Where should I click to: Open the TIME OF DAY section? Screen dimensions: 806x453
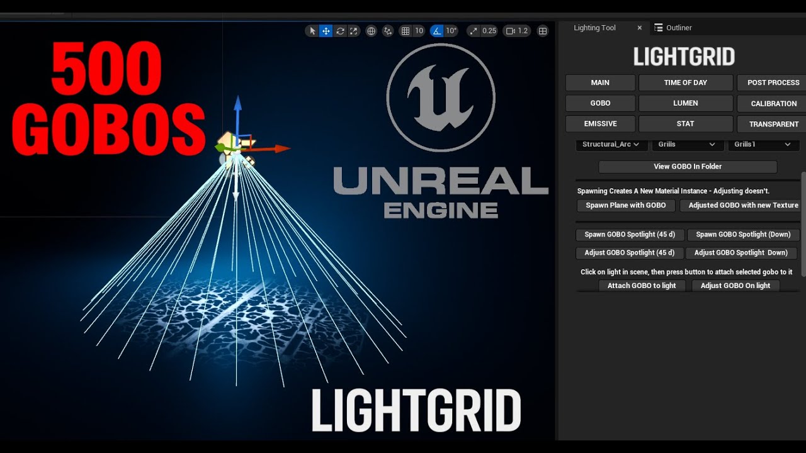[686, 82]
